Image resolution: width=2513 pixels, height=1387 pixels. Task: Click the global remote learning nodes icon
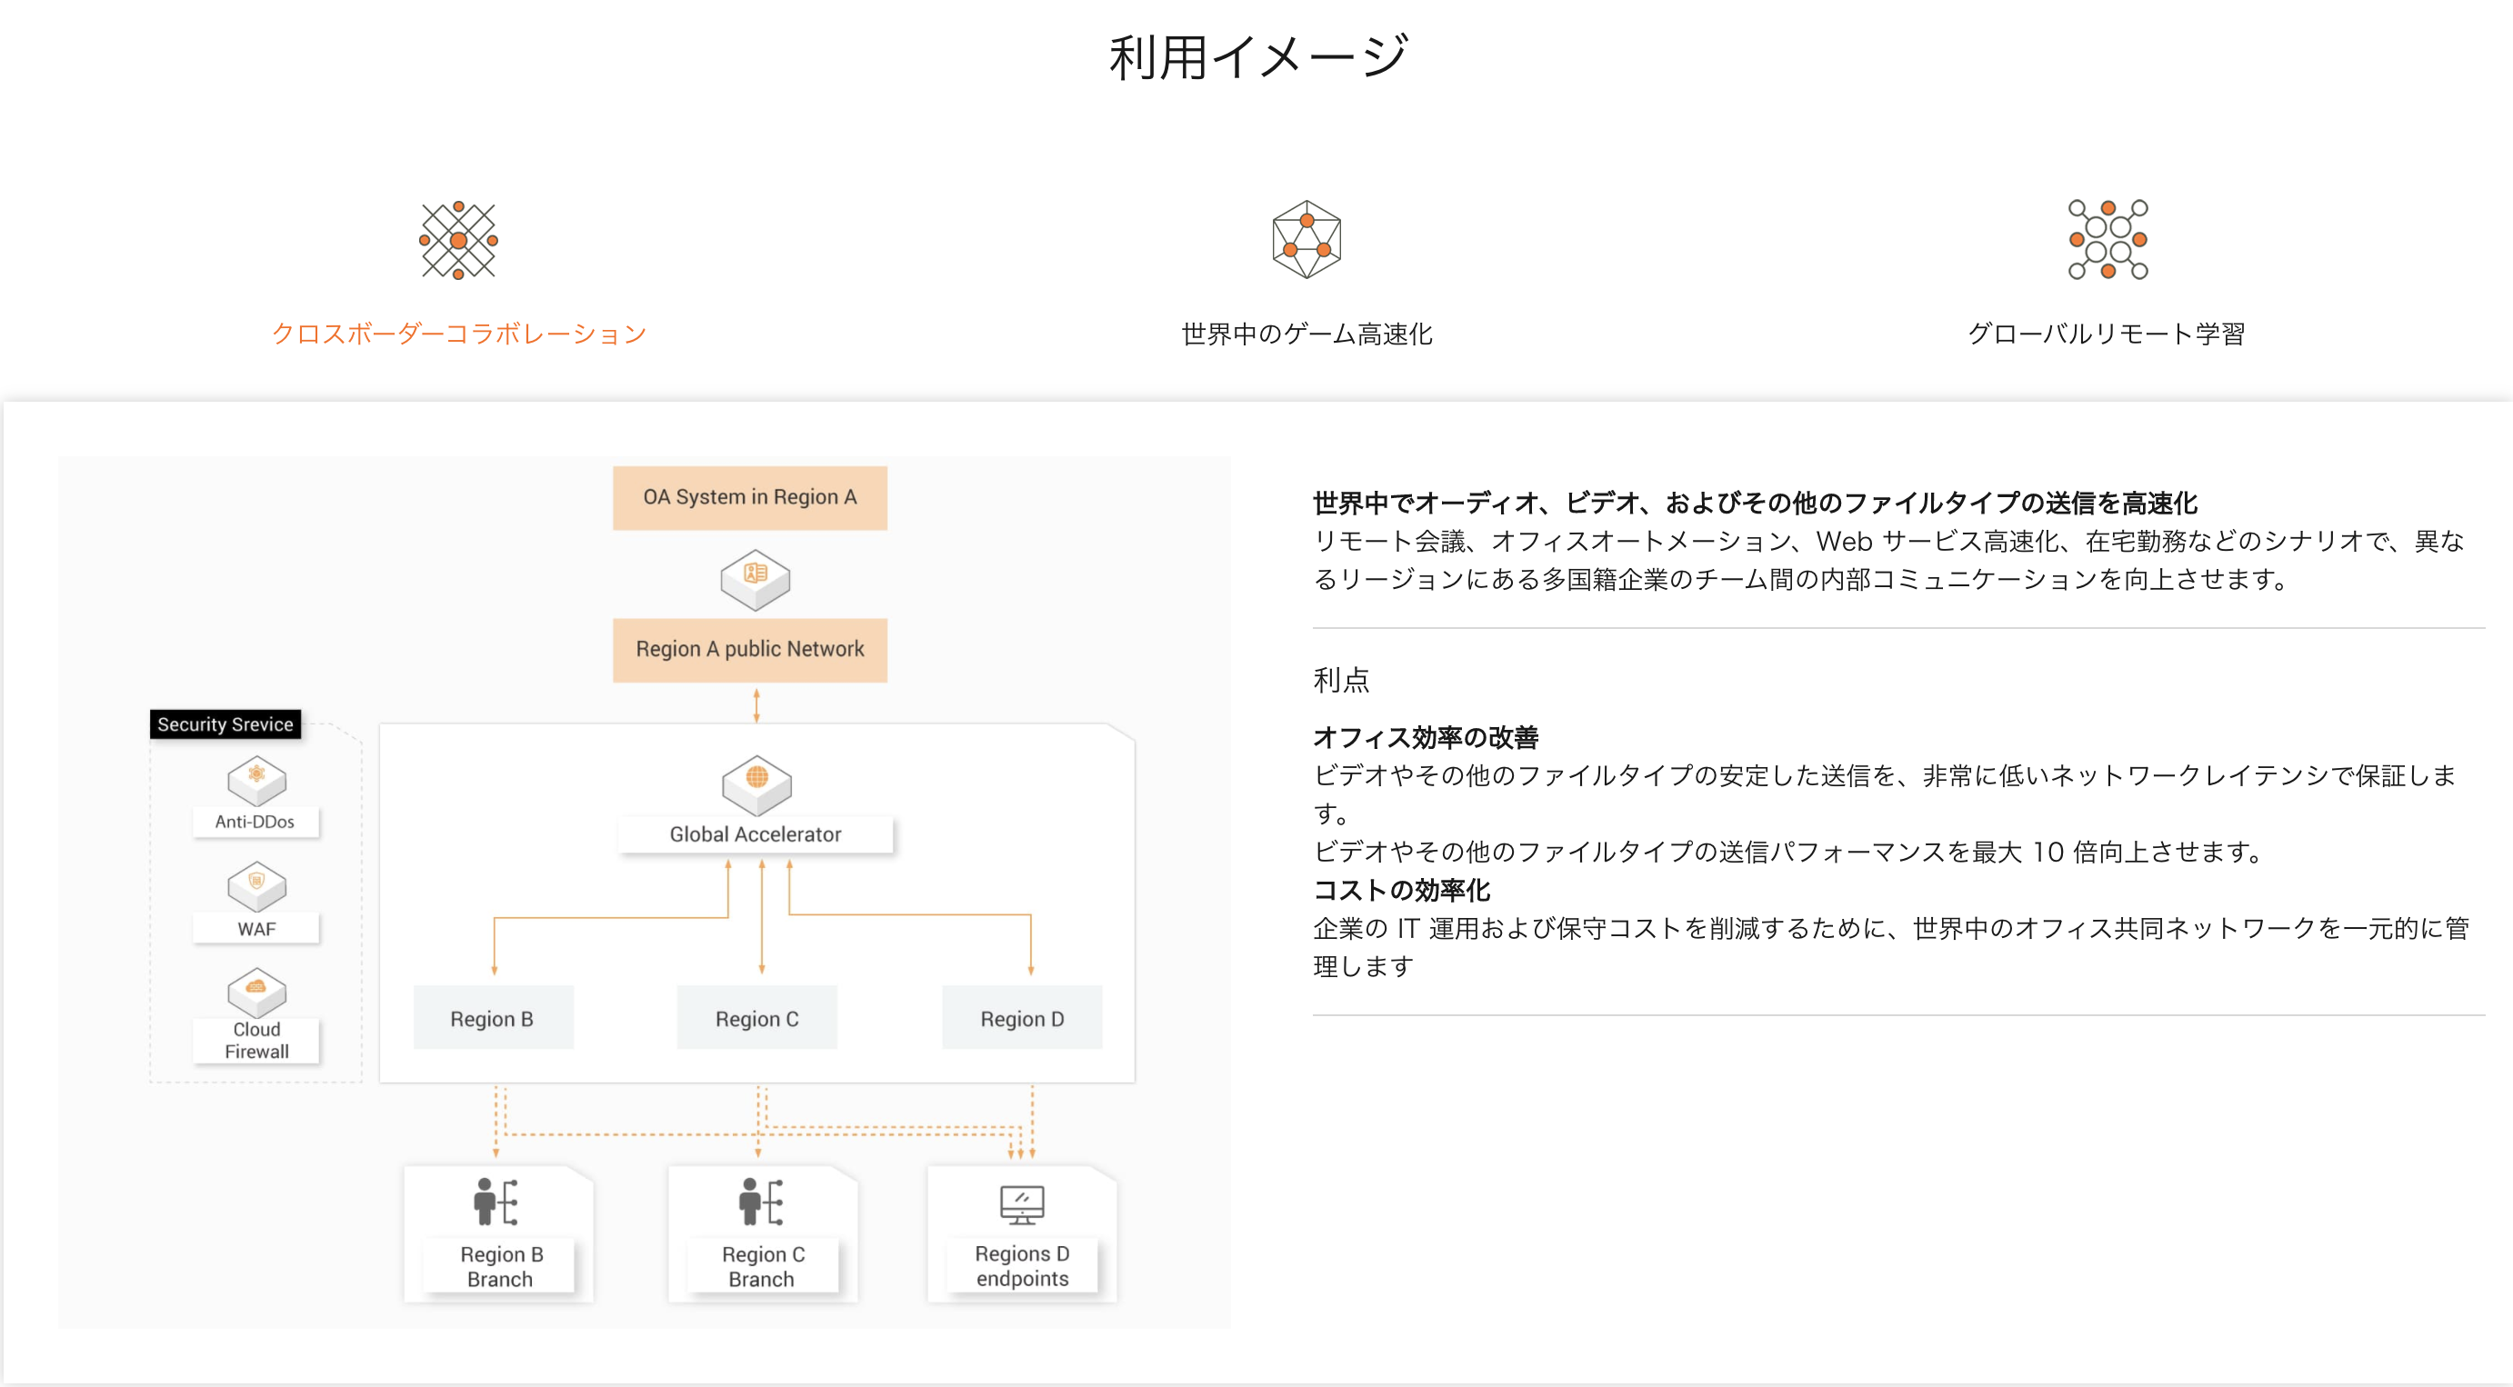(x=2108, y=240)
